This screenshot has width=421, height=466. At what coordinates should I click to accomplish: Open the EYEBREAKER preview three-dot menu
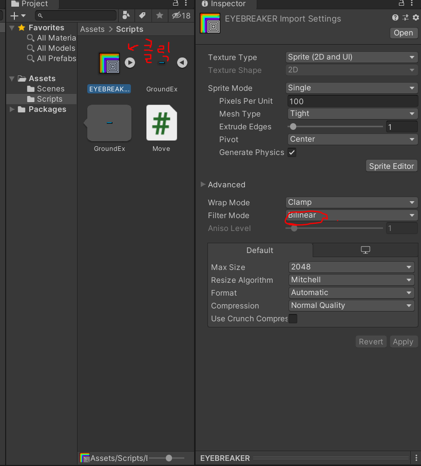416,458
